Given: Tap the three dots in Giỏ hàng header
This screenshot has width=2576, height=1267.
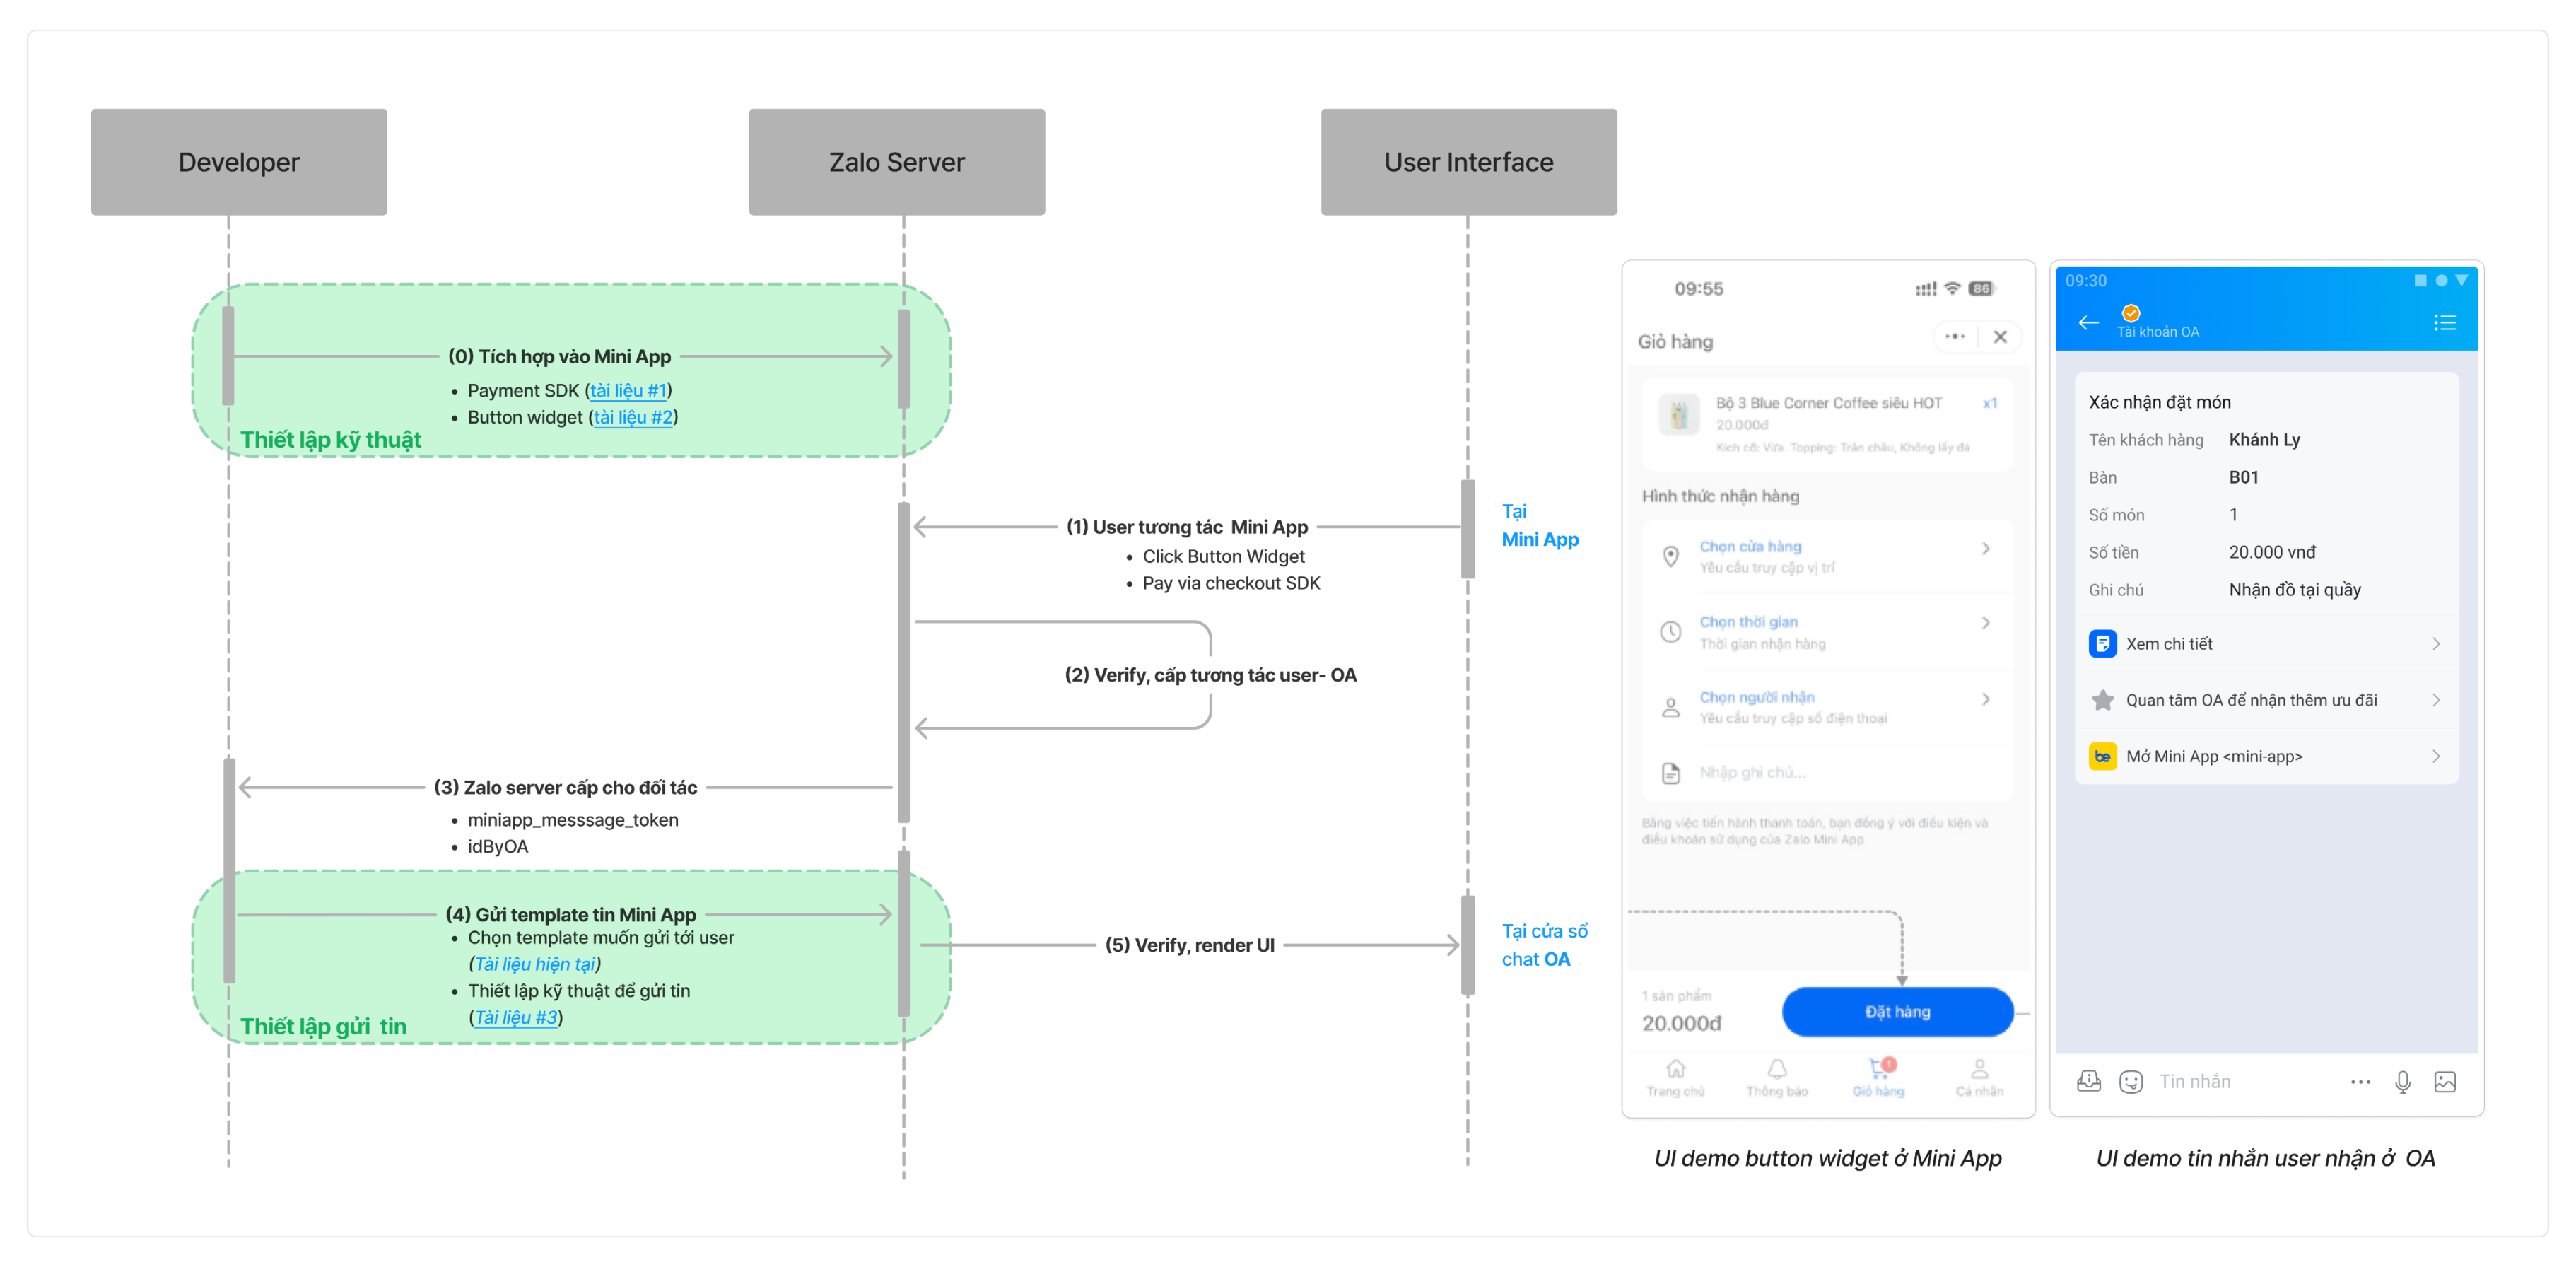Looking at the screenshot, I should [1955, 337].
